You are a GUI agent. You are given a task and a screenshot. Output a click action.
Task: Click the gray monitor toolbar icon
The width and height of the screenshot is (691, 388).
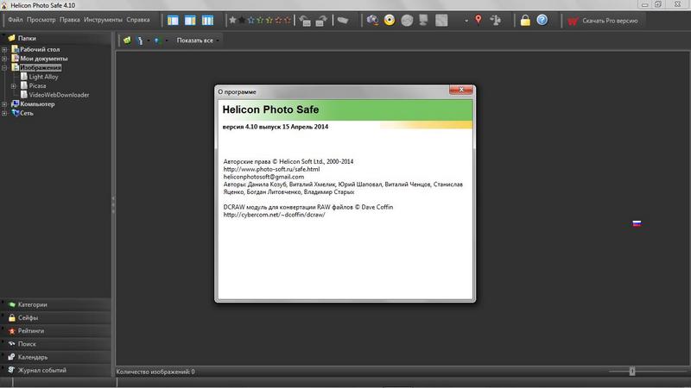coord(423,20)
